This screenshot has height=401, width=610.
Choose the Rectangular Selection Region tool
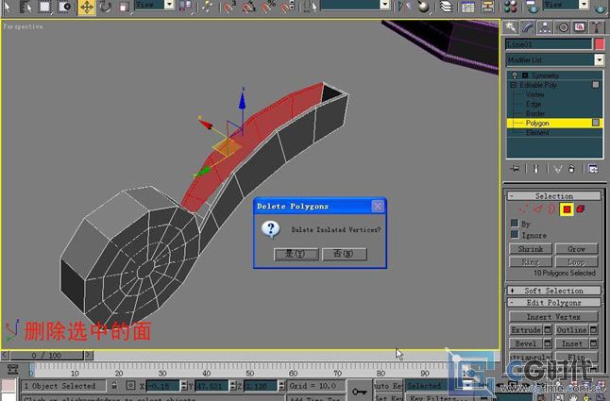click(x=44, y=7)
